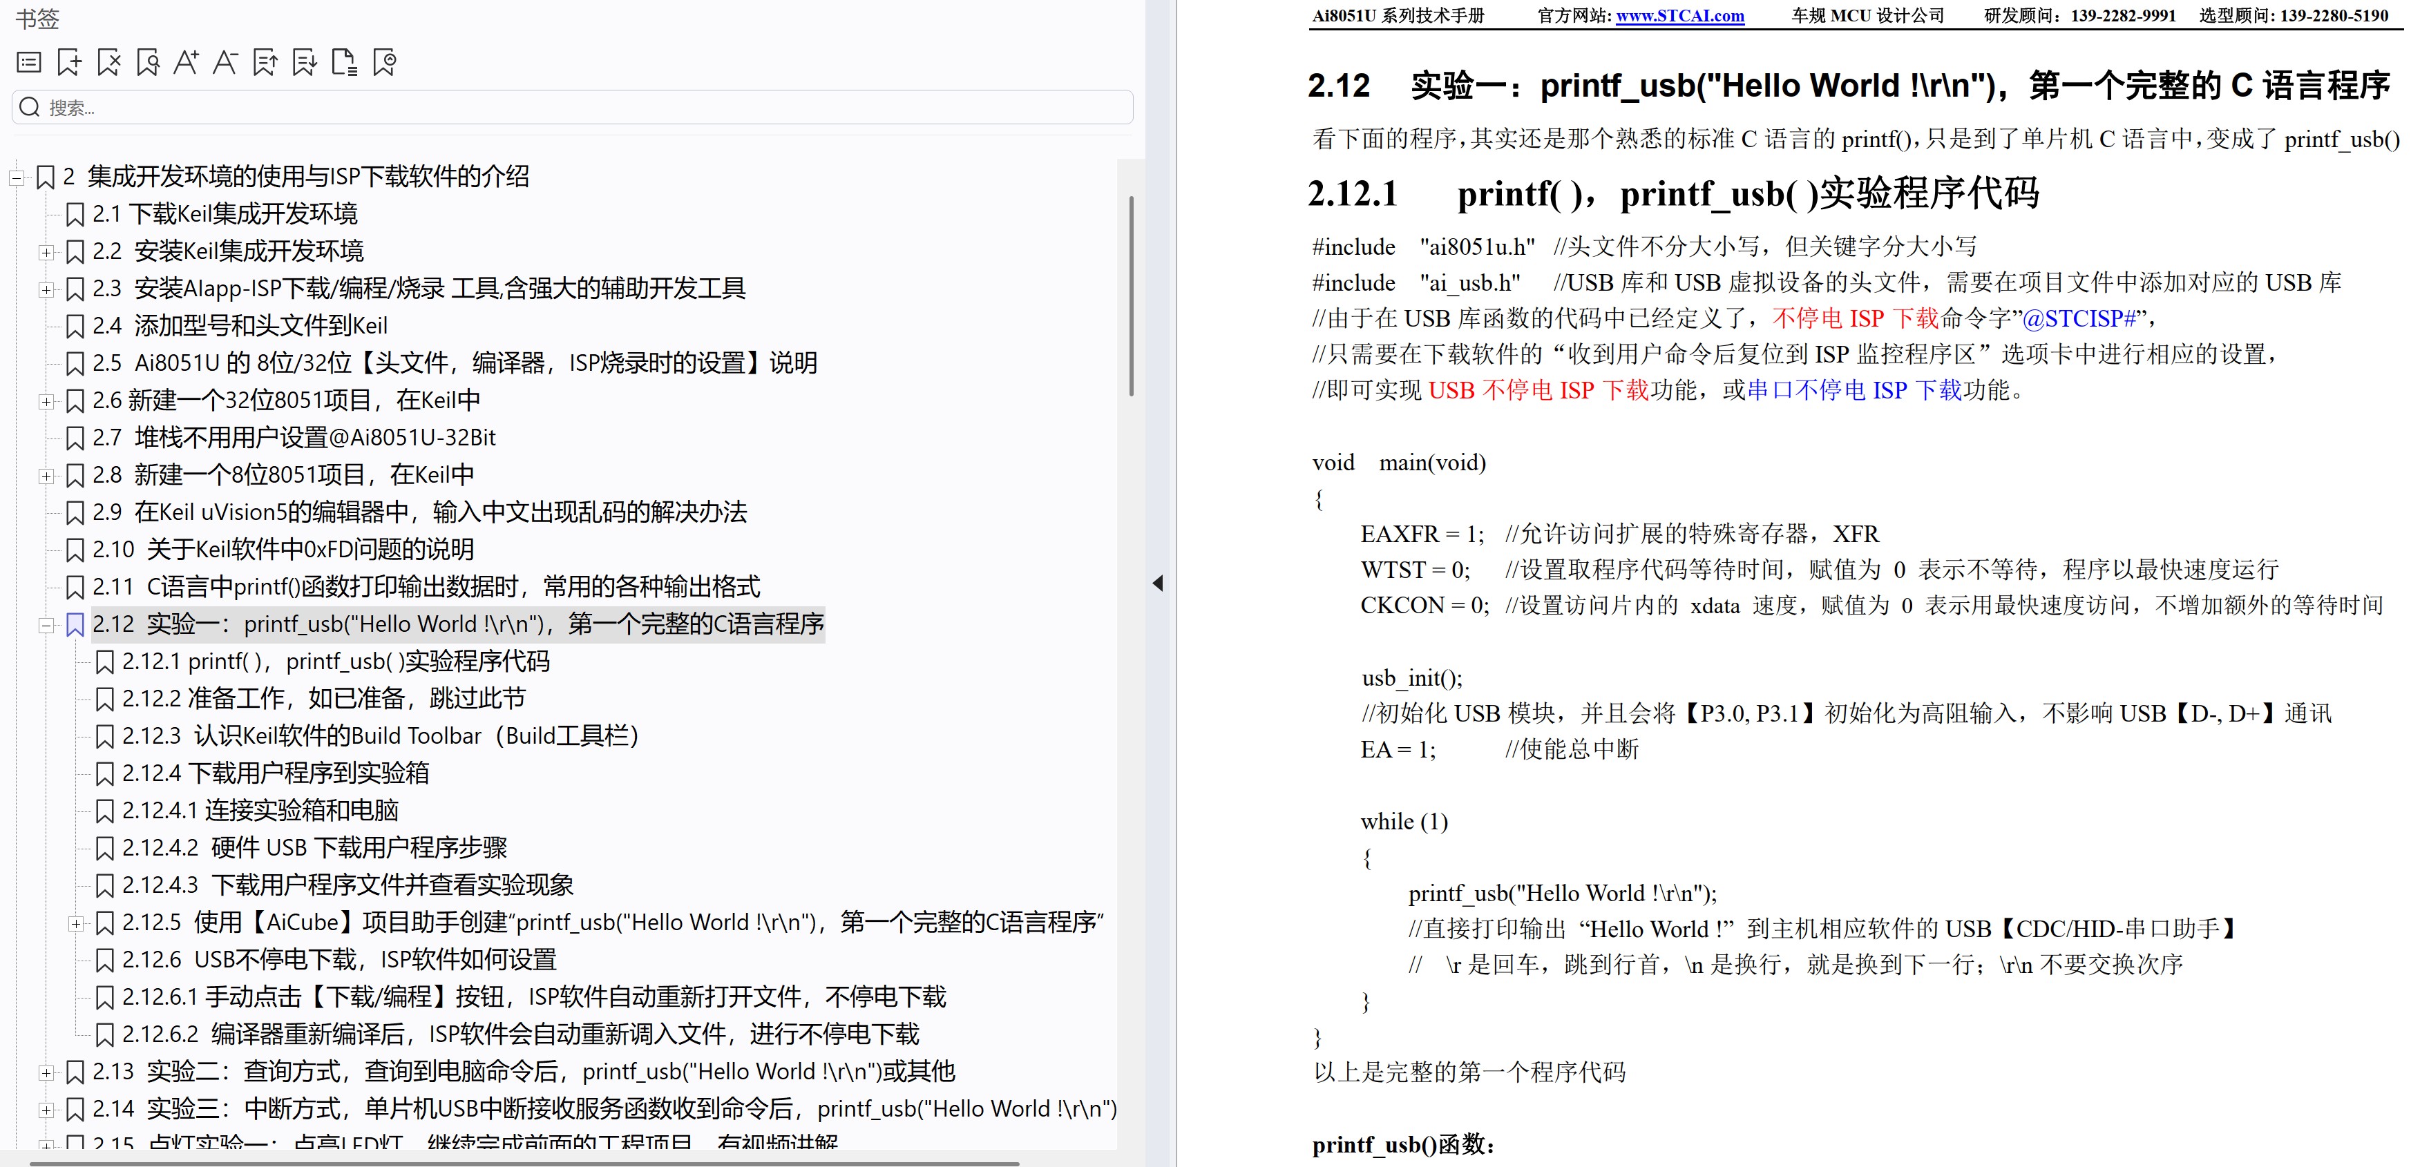2411x1167 pixels.
Task: Open the www.STCAI.com link in the header
Action: 1680,16
